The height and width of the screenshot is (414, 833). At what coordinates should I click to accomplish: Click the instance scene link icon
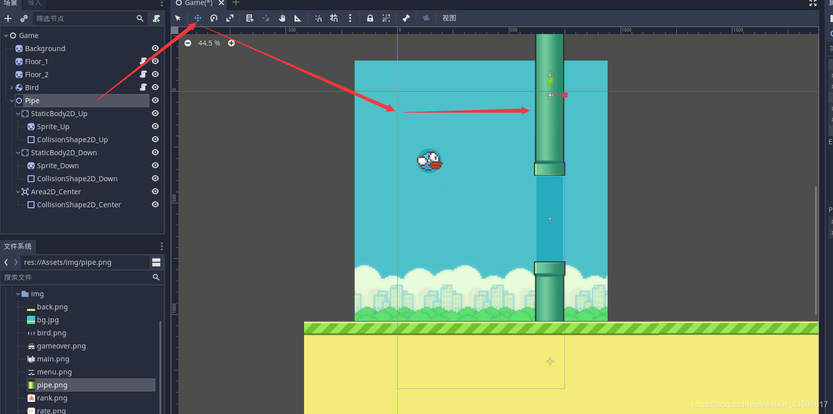pyautogui.click(x=24, y=19)
